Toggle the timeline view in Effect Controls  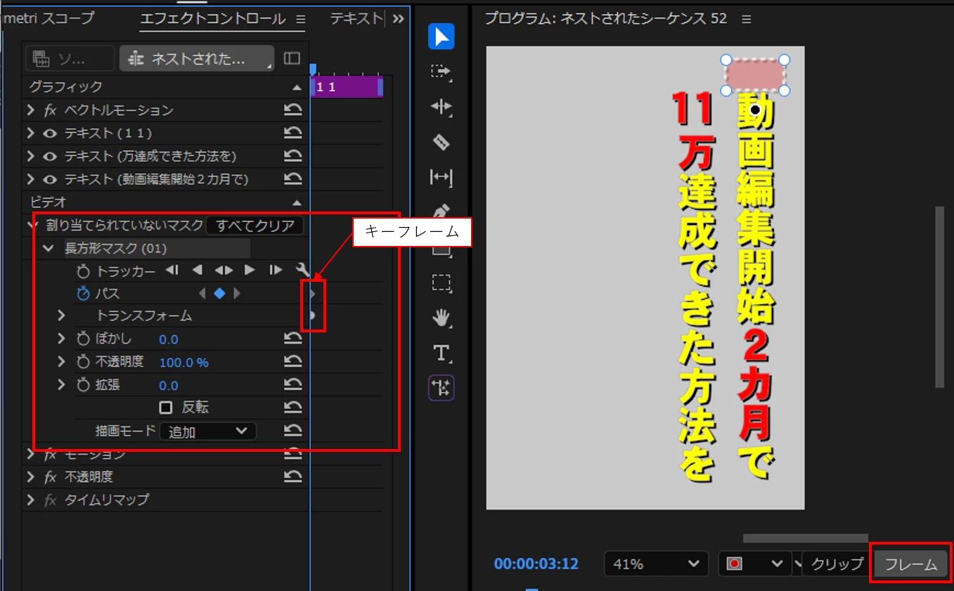pos(292,58)
